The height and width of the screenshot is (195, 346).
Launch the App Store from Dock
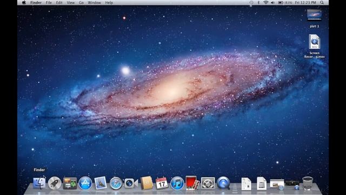pos(85,183)
